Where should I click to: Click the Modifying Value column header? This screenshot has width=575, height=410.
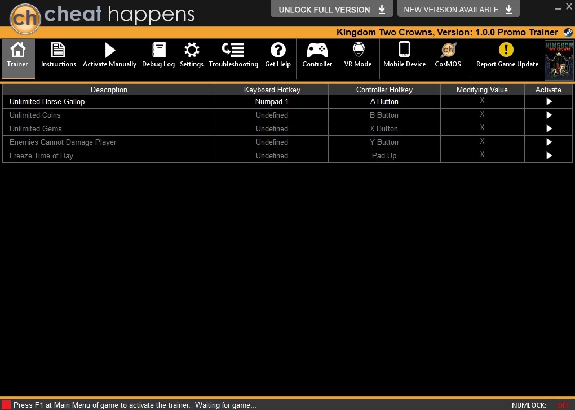[482, 90]
